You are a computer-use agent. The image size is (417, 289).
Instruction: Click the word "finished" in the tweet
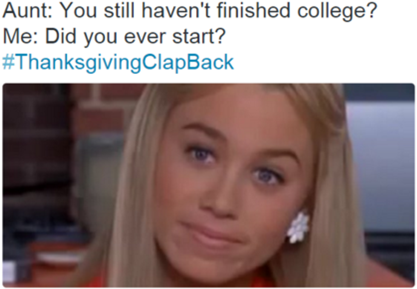click(x=253, y=11)
